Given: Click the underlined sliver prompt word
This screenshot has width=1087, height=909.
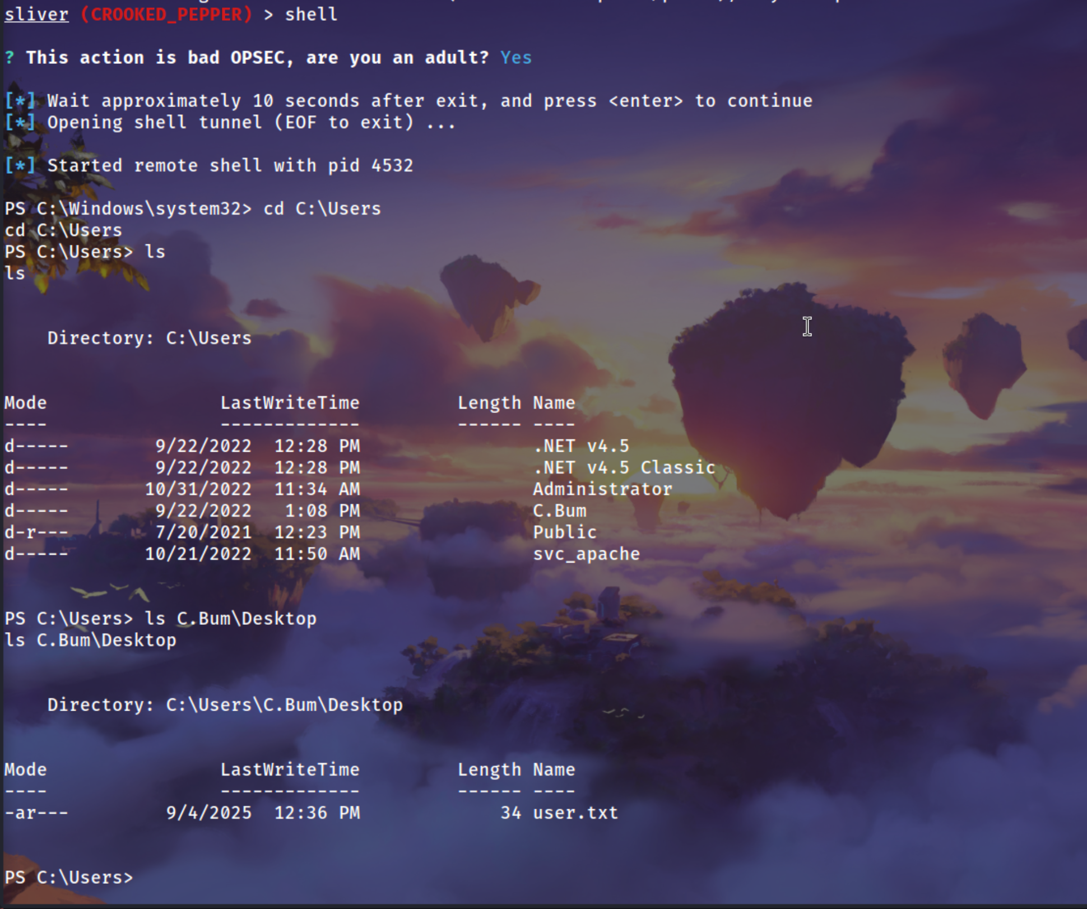Looking at the screenshot, I should click(x=36, y=14).
